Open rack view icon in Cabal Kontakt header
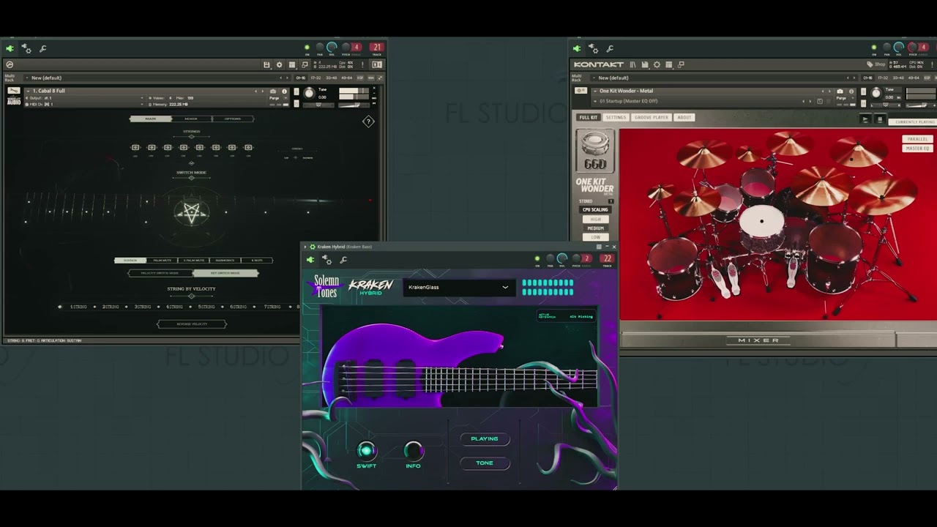This screenshot has width=937, height=527. 292,64
